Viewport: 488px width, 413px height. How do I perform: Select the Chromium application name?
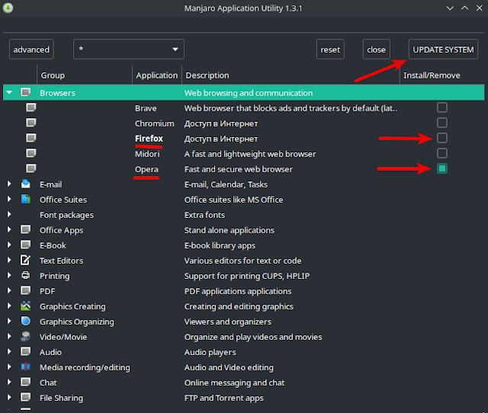point(154,123)
